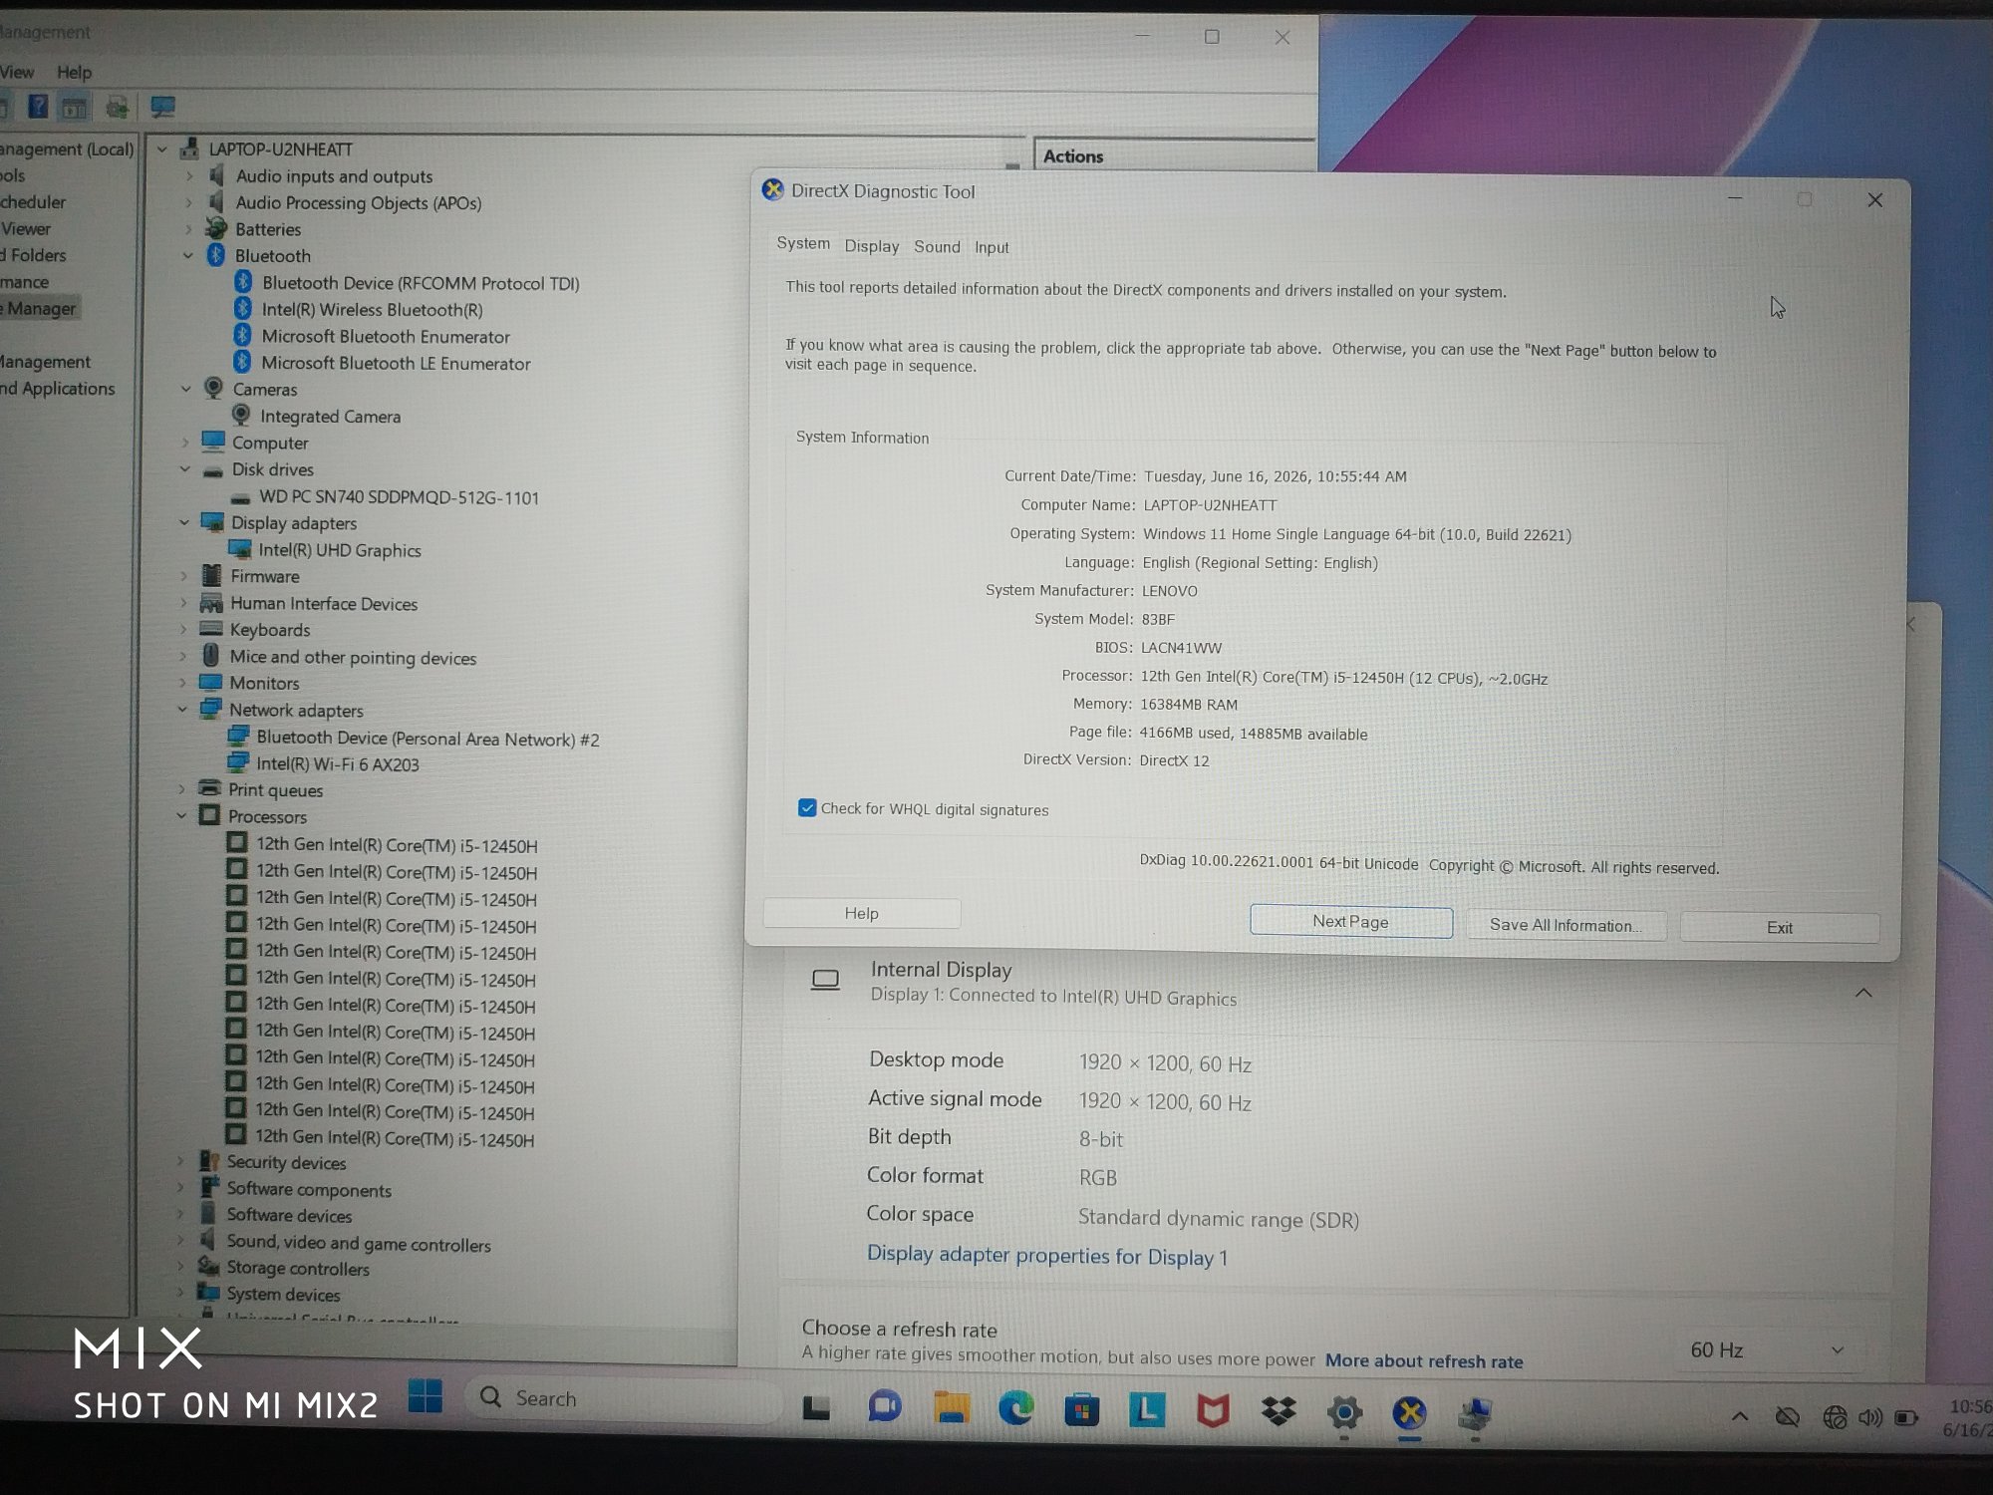1993x1495 pixels.
Task: Switch to Settings via the taskbar gear icon
Action: 1344,1412
